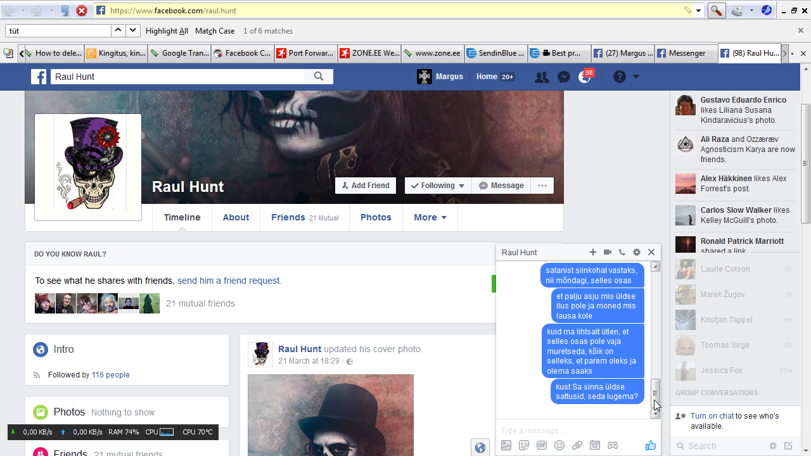Start a video call with Raul Hunt
This screenshot has width=811, height=456.
608,252
